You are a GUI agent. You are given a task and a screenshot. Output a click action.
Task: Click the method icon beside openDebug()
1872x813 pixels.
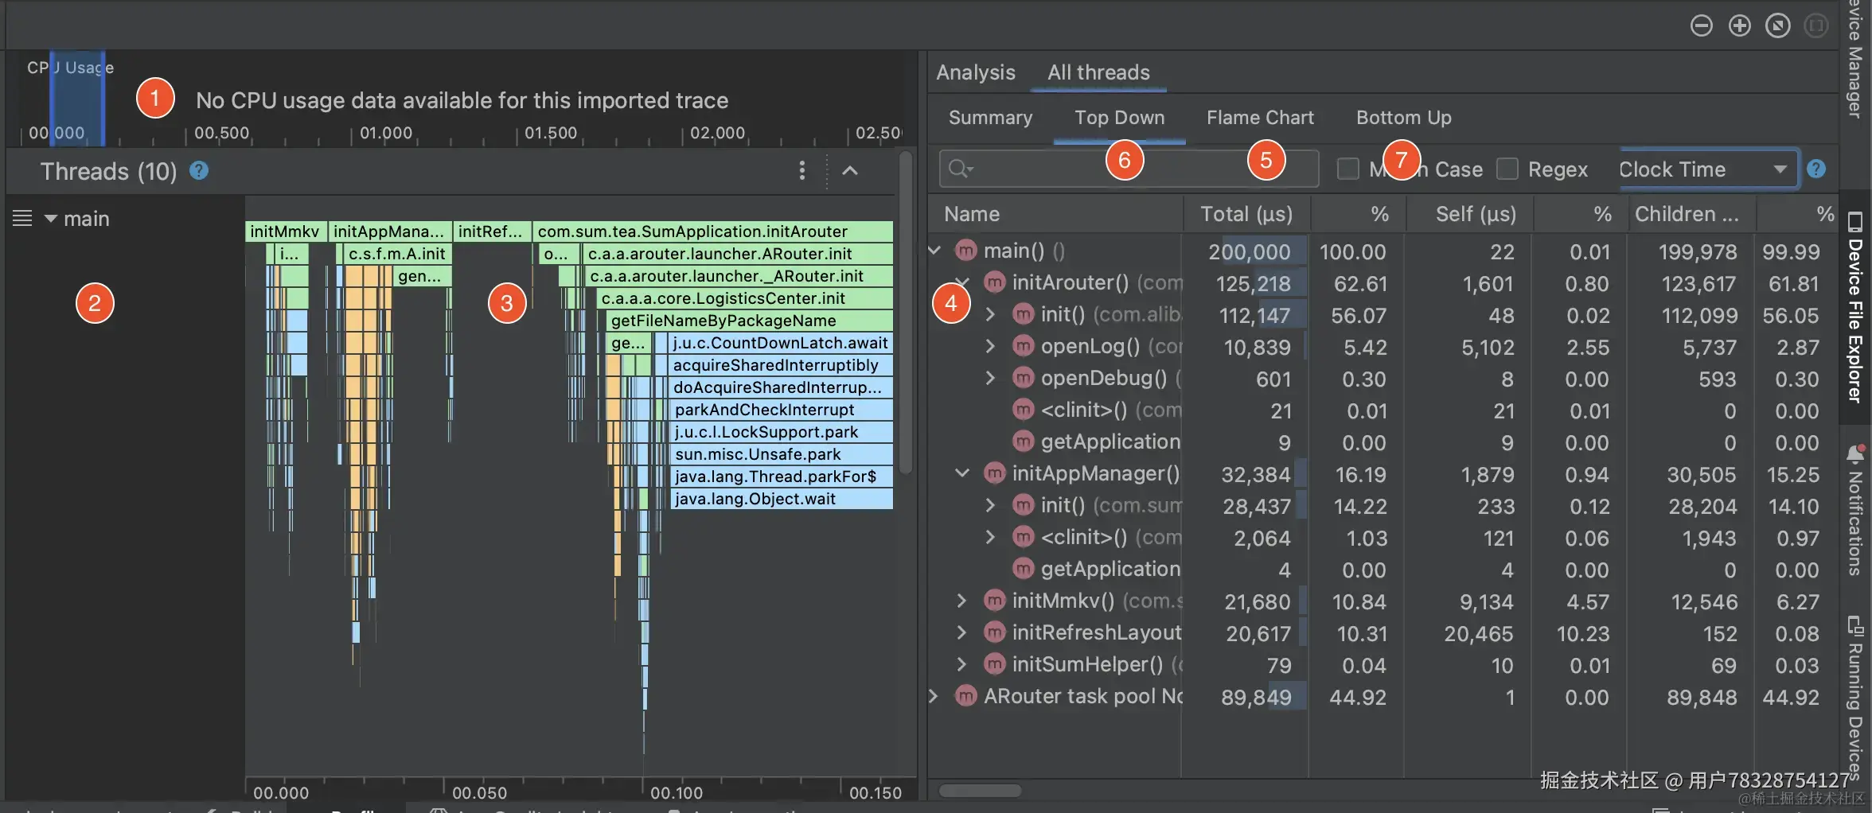pos(1023,379)
